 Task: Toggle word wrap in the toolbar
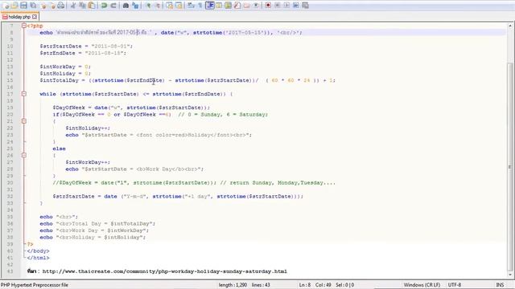191,6
